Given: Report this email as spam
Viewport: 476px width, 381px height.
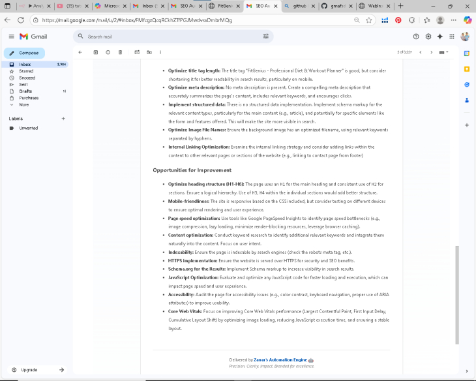Looking at the screenshot, I should pos(108,52).
